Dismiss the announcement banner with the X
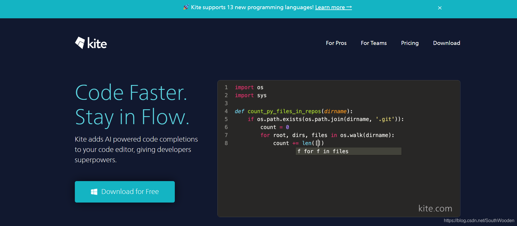 440,8
